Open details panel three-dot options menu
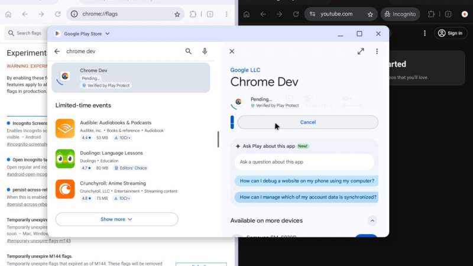Viewport: 473px width, 266px height. (x=377, y=51)
